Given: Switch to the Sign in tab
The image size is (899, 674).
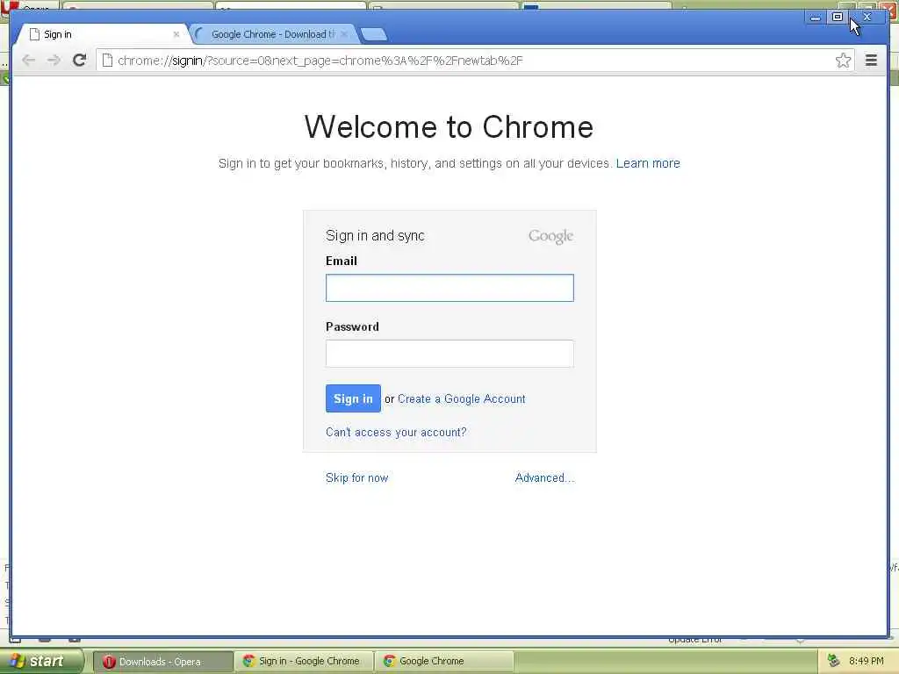Looking at the screenshot, I should (x=104, y=34).
